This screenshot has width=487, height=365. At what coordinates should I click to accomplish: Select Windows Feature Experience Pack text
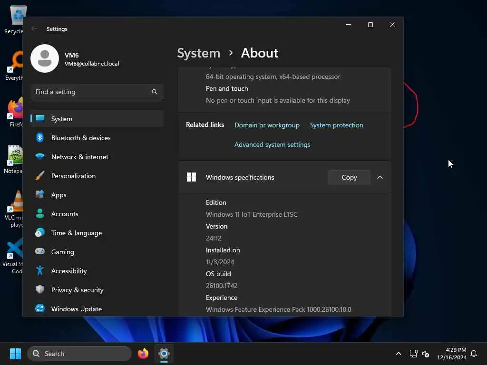[278, 309]
